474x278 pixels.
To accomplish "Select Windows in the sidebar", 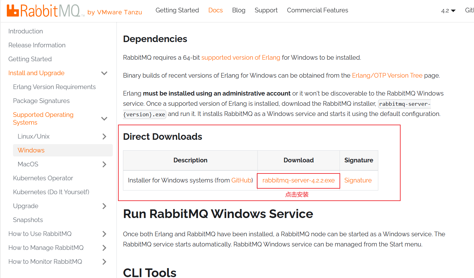I will (x=63, y=150).
